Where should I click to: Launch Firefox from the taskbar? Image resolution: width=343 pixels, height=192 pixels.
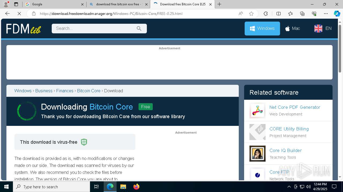pos(136,187)
